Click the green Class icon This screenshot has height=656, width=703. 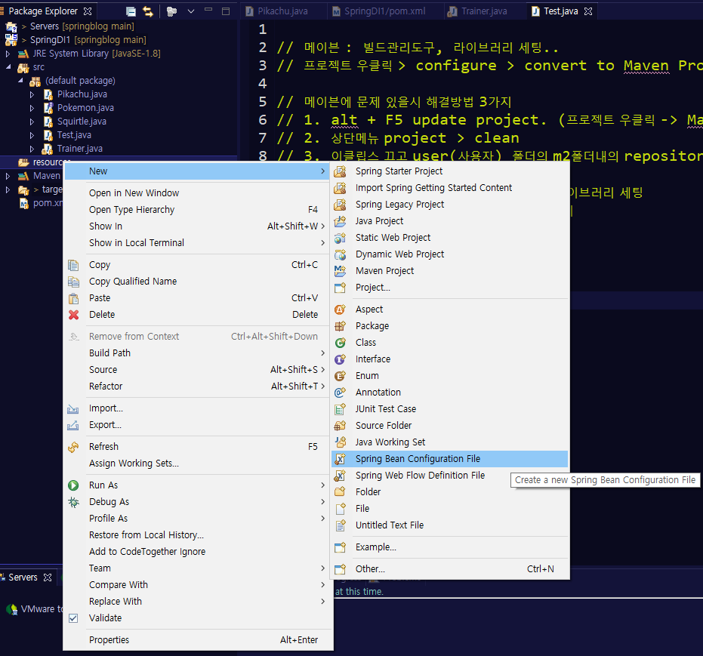(x=341, y=342)
